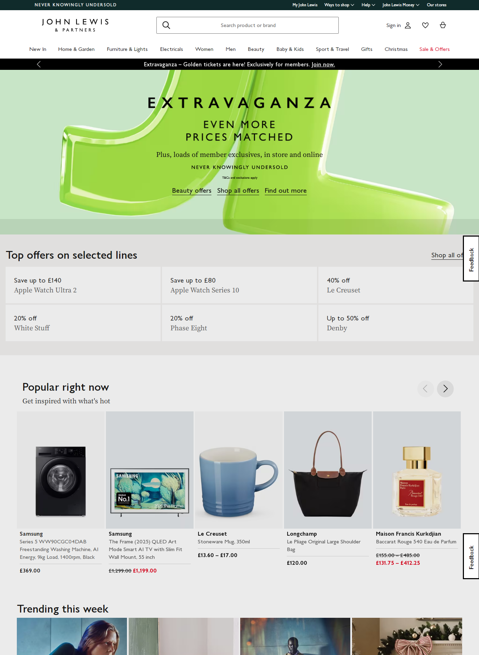479x655 pixels.
Task: Open the Sign in account icon
Action: point(408,25)
